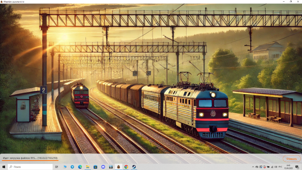This screenshot has height=170, width=302.
Task: Open Google Chrome from the taskbar
Action: (126, 167)
